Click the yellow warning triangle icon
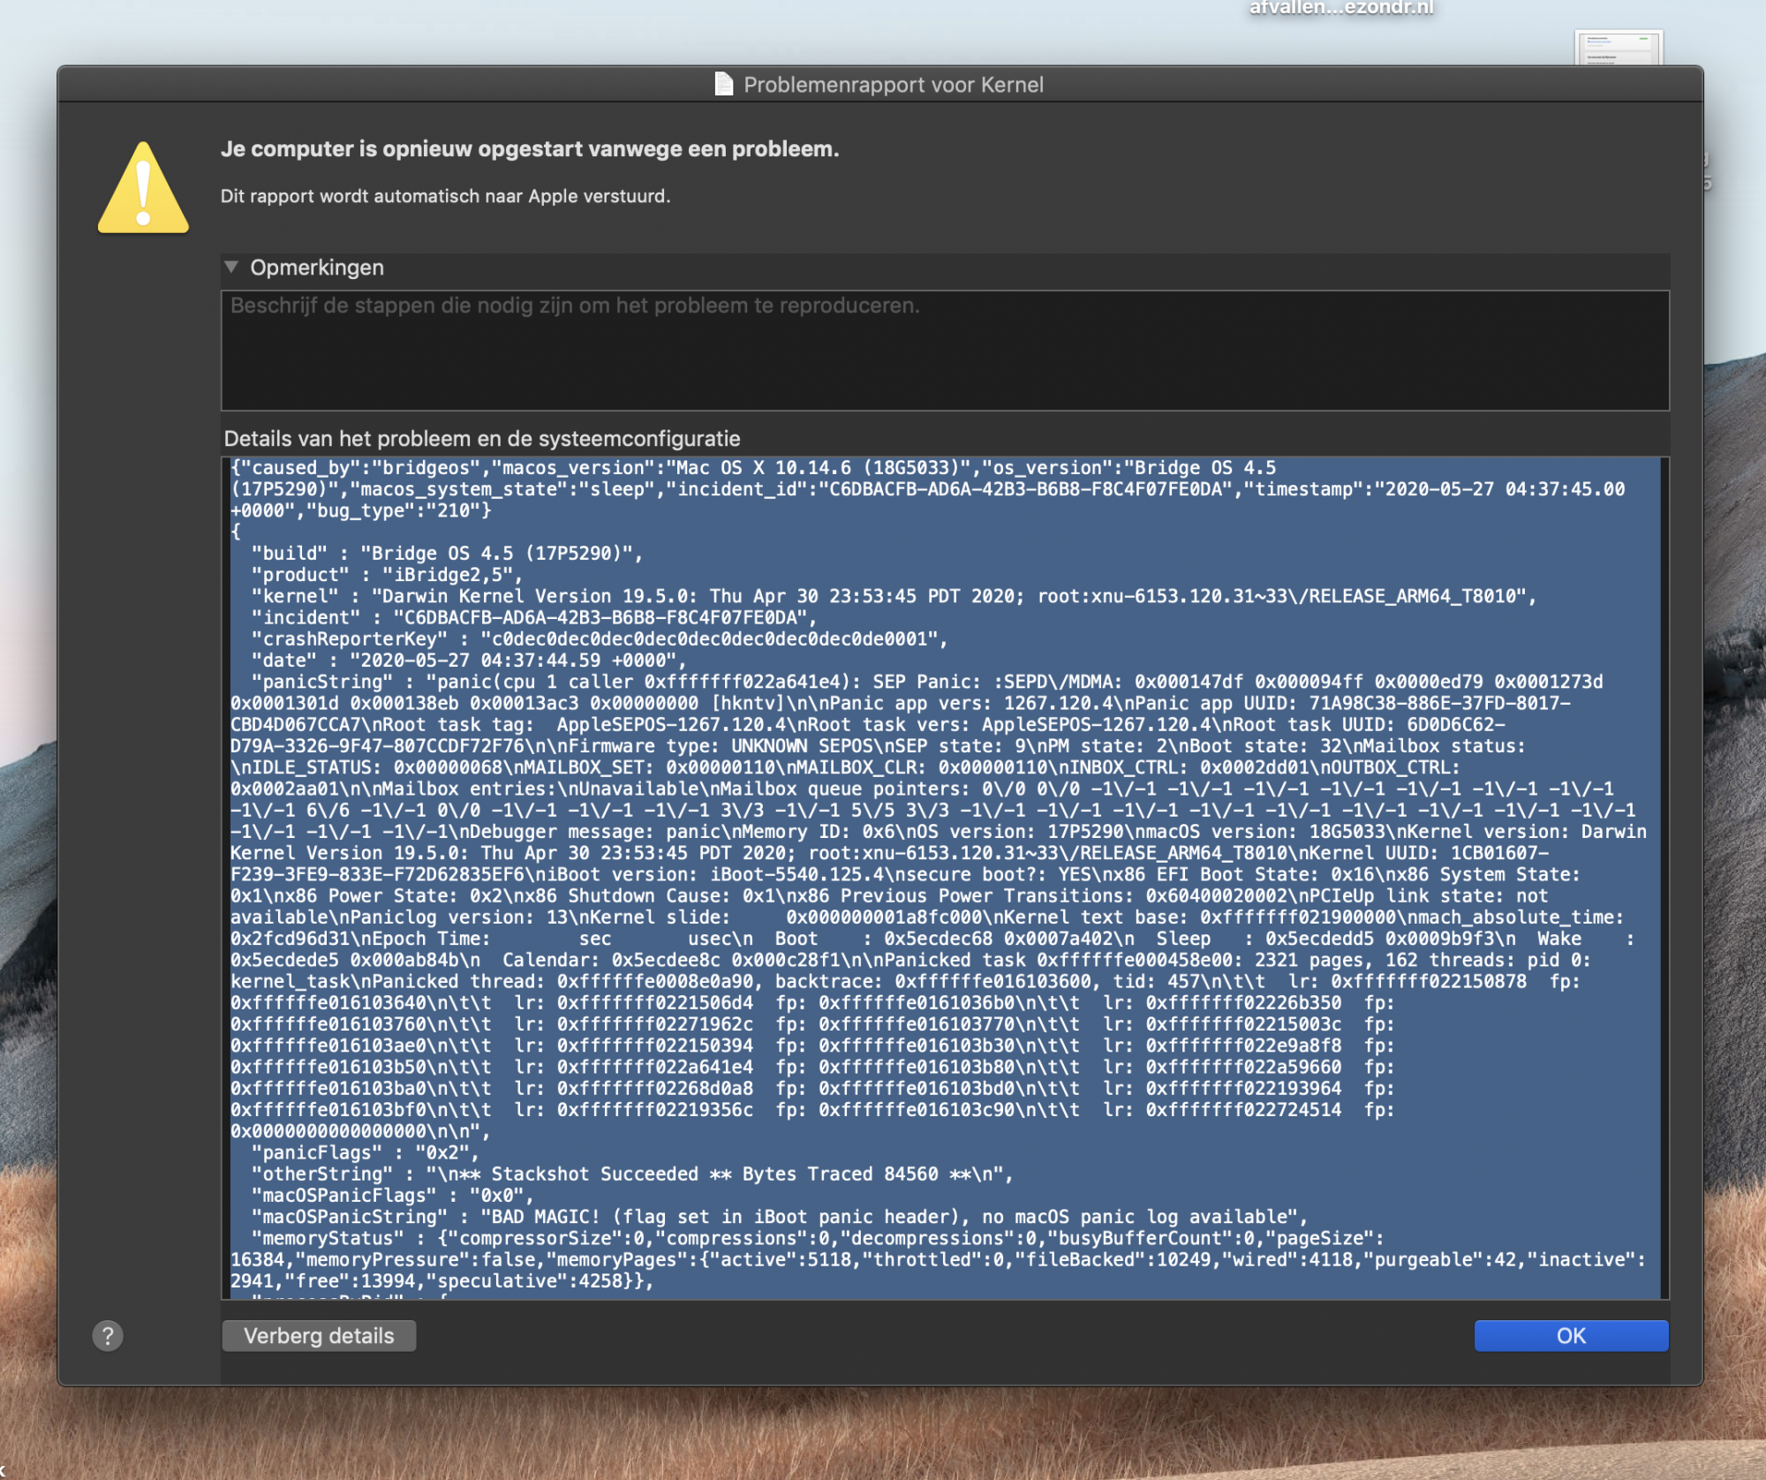 pyautogui.click(x=143, y=187)
